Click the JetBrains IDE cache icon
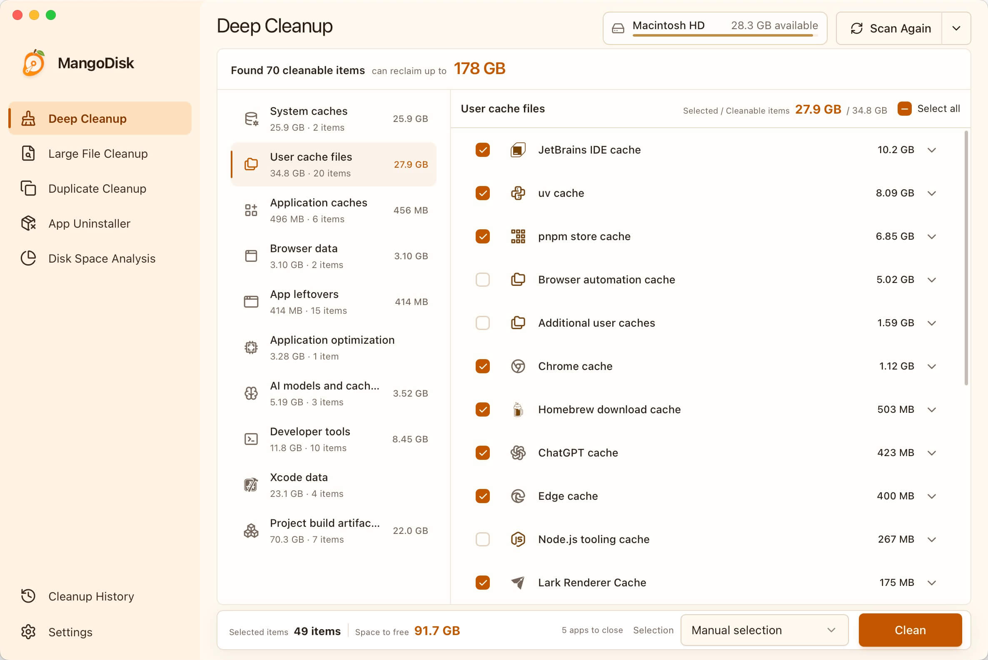The image size is (988, 660). tap(518, 150)
